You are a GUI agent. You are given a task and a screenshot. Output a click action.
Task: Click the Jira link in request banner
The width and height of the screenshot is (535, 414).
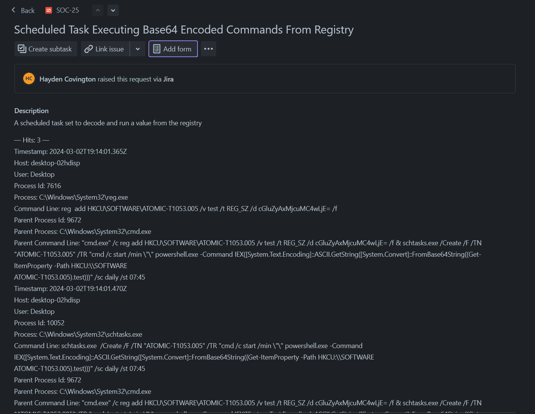[x=168, y=79]
